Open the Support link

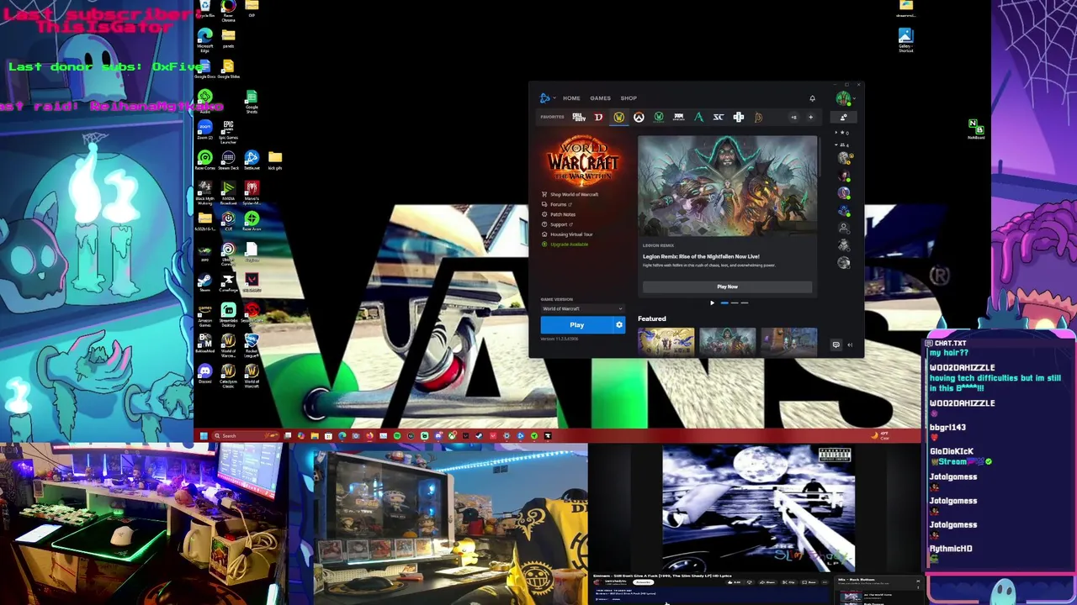click(x=560, y=224)
